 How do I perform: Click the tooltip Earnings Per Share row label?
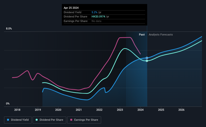pos(76,21)
